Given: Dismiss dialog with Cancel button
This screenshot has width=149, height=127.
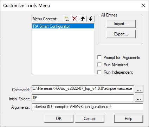Looking at the screenshot, I should [x=90, y=119].
